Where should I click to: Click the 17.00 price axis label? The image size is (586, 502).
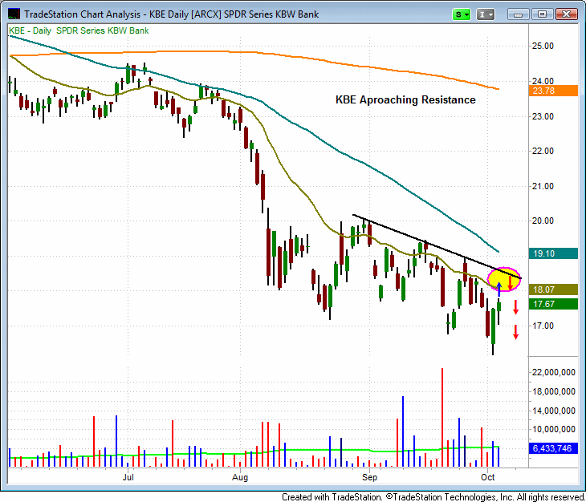[543, 326]
